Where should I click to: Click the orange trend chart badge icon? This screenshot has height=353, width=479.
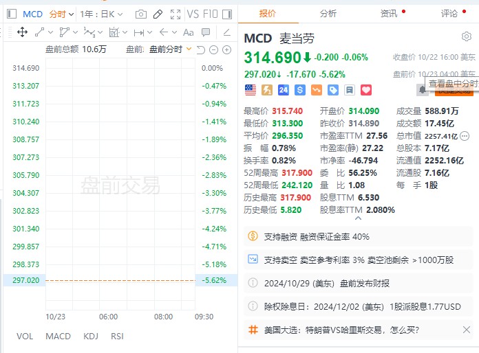click(317, 90)
